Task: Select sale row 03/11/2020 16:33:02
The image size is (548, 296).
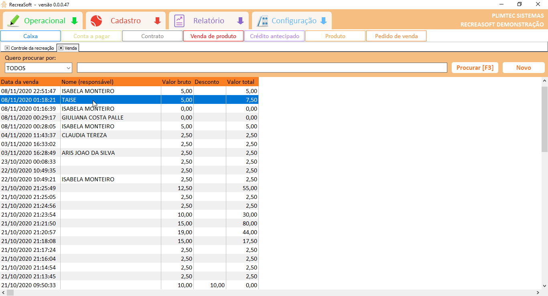Action: pyautogui.click(x=129, y=144)
